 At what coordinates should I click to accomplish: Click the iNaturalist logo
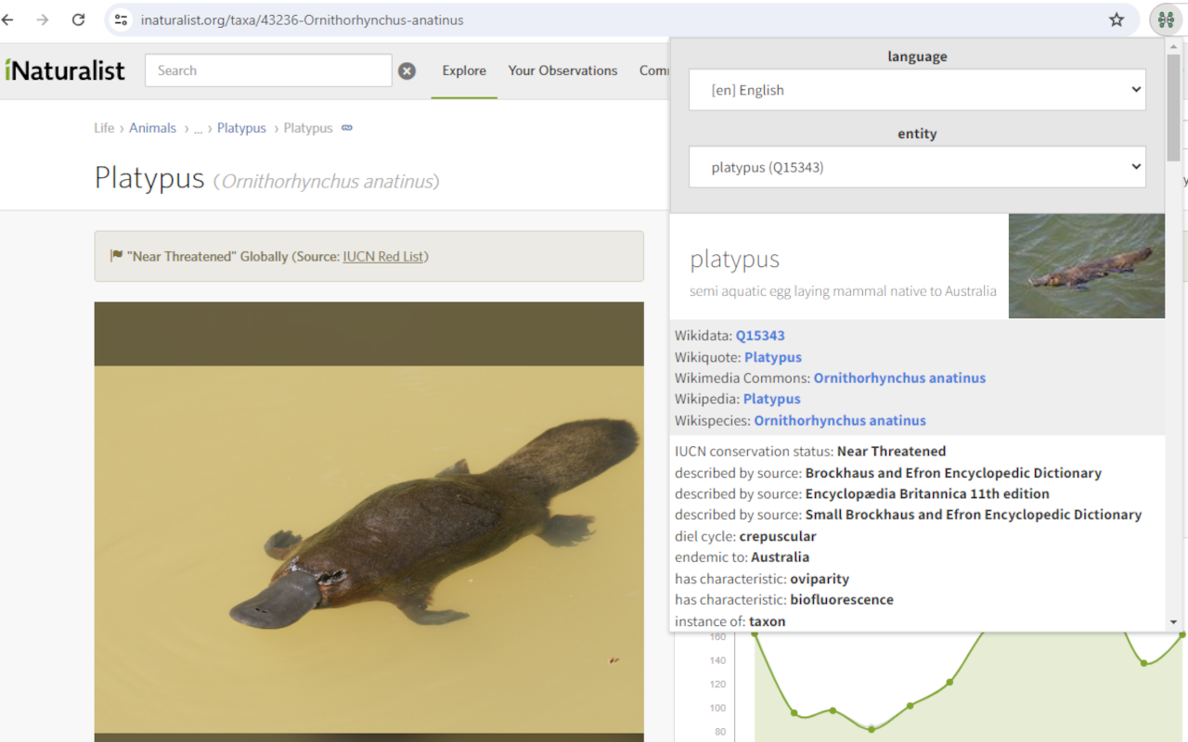(x=64, y=70)
